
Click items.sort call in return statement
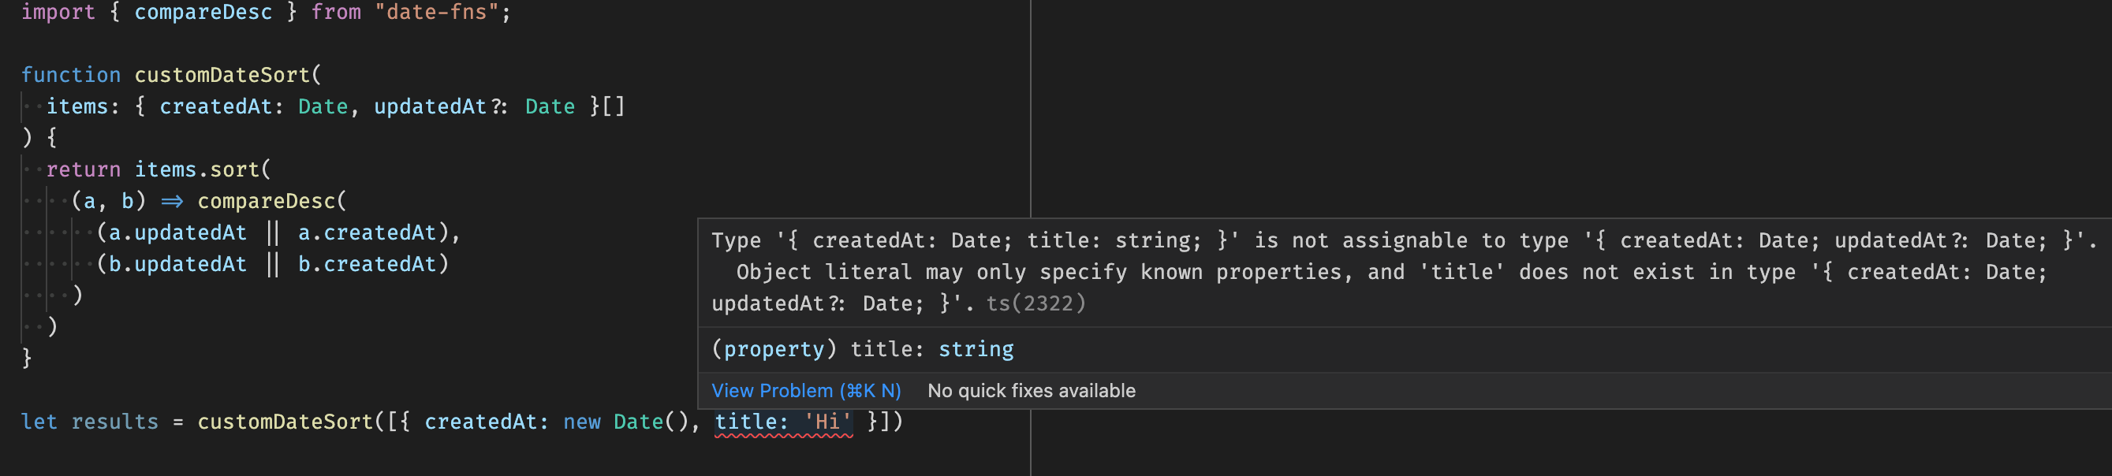[x=197, y=169]
